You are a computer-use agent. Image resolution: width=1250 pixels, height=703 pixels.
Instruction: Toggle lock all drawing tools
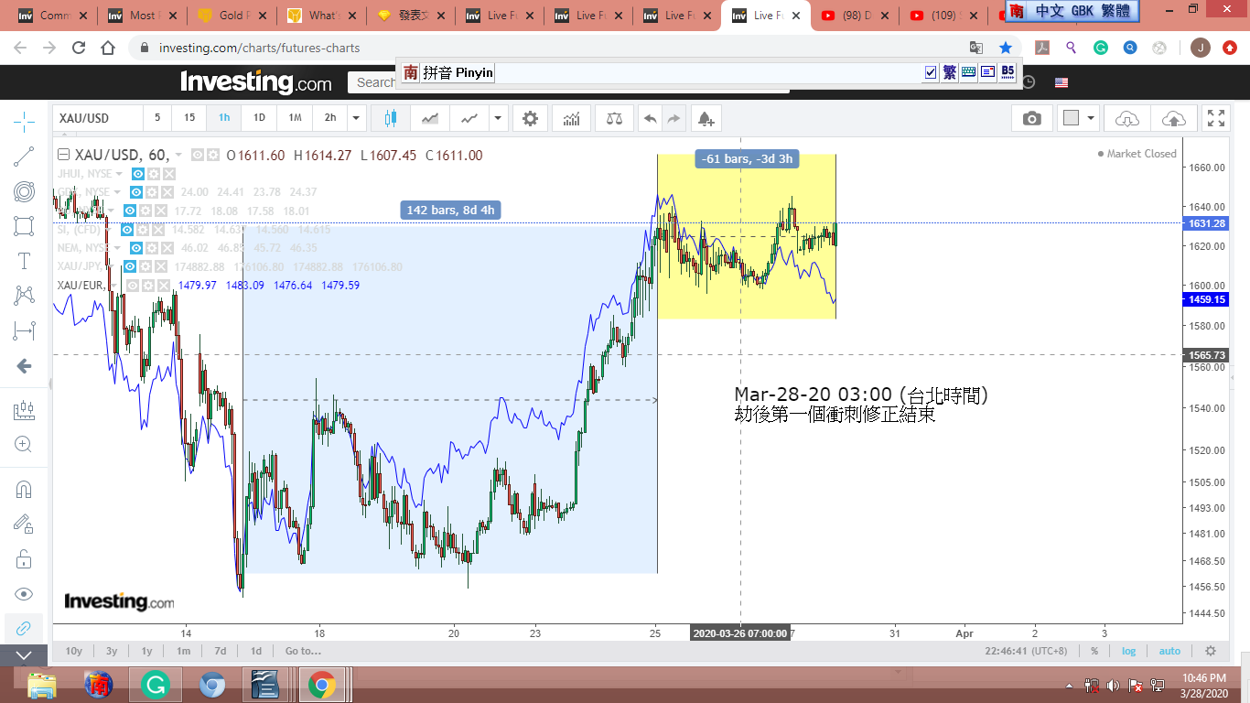tap(25, 558)
